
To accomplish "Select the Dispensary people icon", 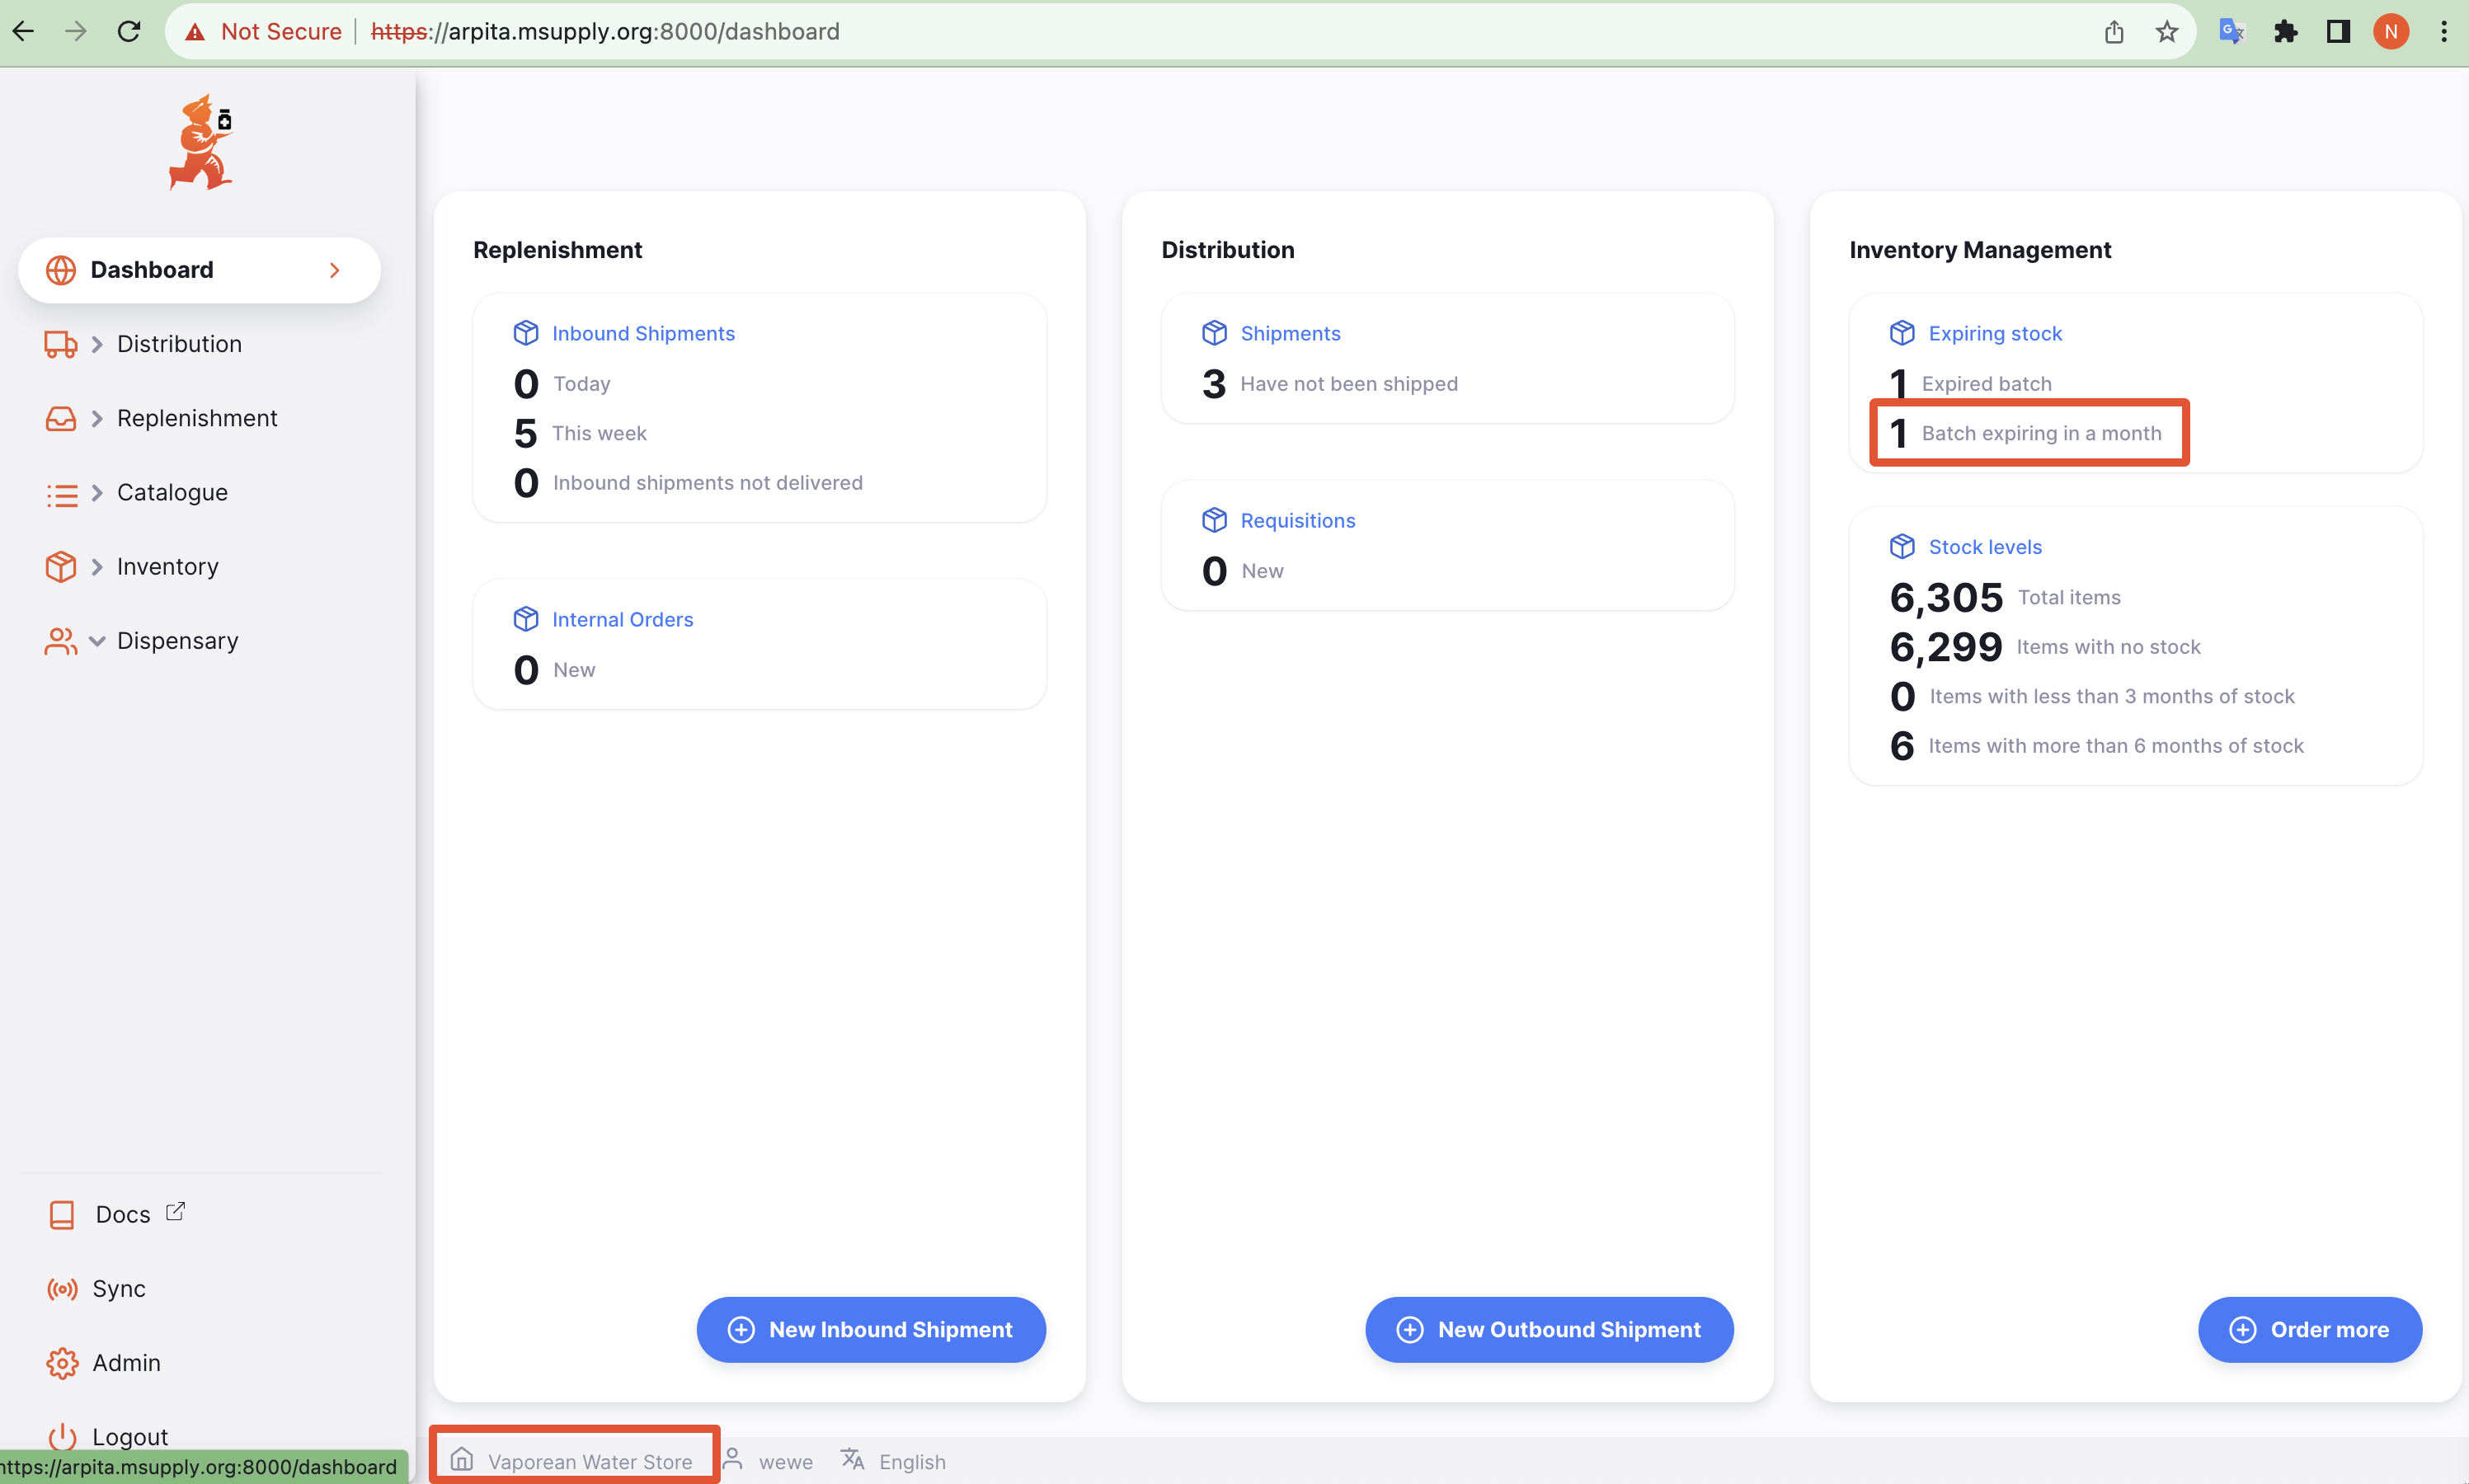I will (x=60, y=641).
